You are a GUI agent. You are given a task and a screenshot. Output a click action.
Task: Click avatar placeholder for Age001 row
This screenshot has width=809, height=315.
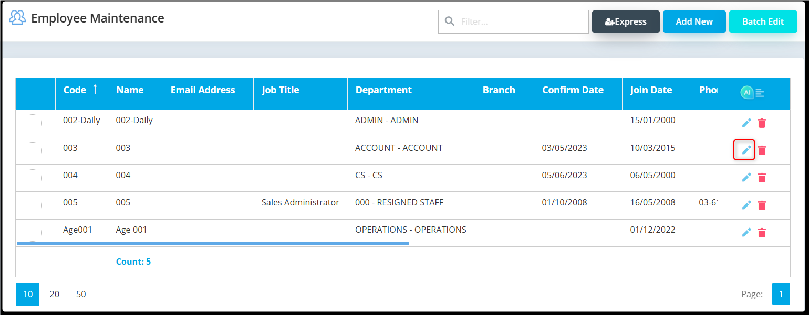point(33,232)
